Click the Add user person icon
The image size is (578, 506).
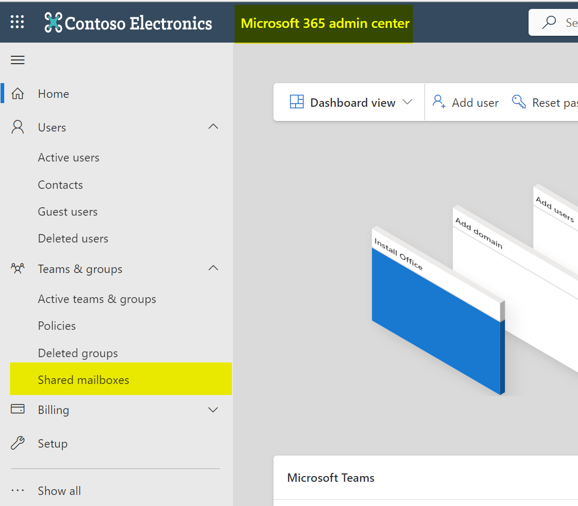[x=439, y=102]
